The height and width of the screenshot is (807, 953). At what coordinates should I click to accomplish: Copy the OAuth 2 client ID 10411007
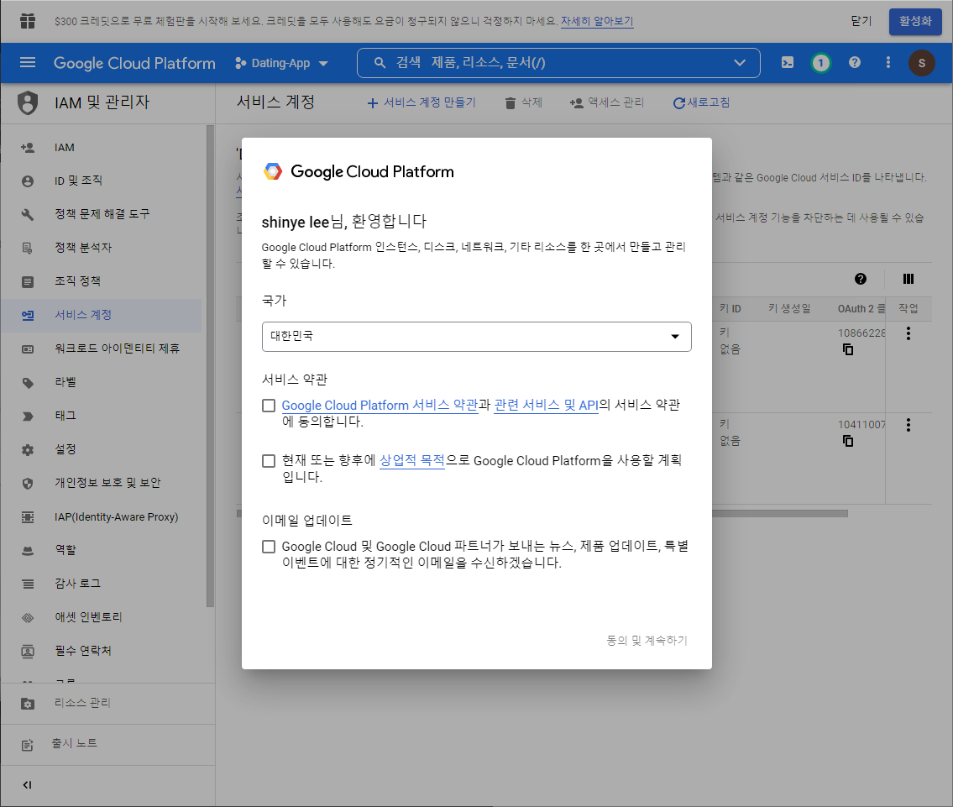848,441
